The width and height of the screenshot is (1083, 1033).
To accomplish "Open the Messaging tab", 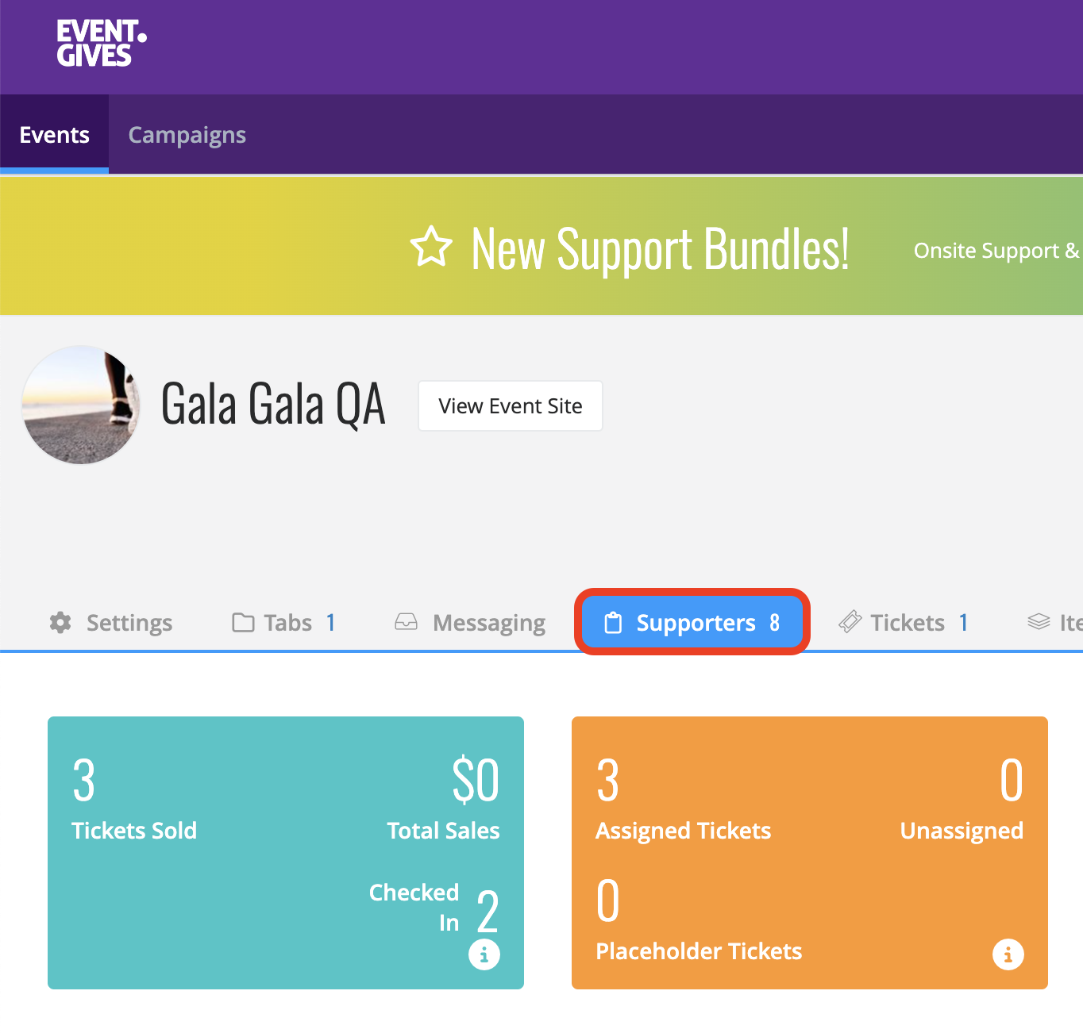I will [470, 623].
